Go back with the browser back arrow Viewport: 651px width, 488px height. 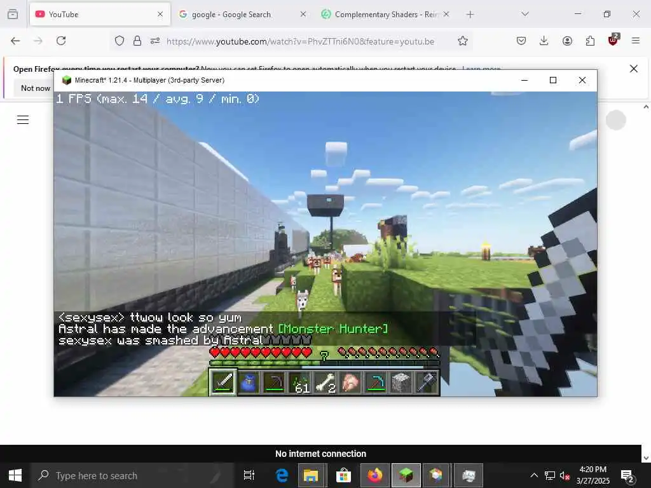pyautogui.click(x=15, y=41)
